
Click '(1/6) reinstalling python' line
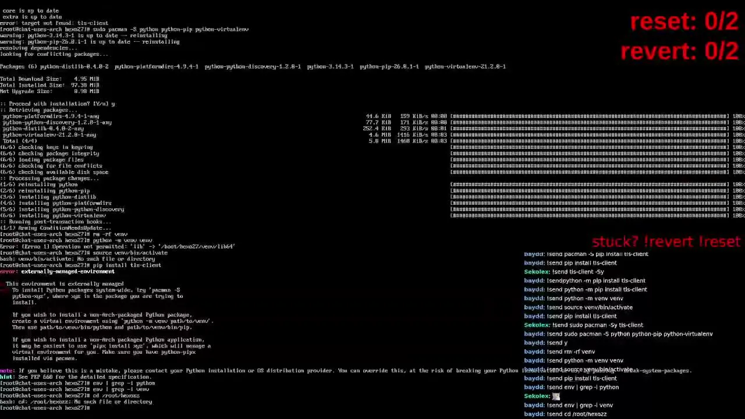pos(39,184)
